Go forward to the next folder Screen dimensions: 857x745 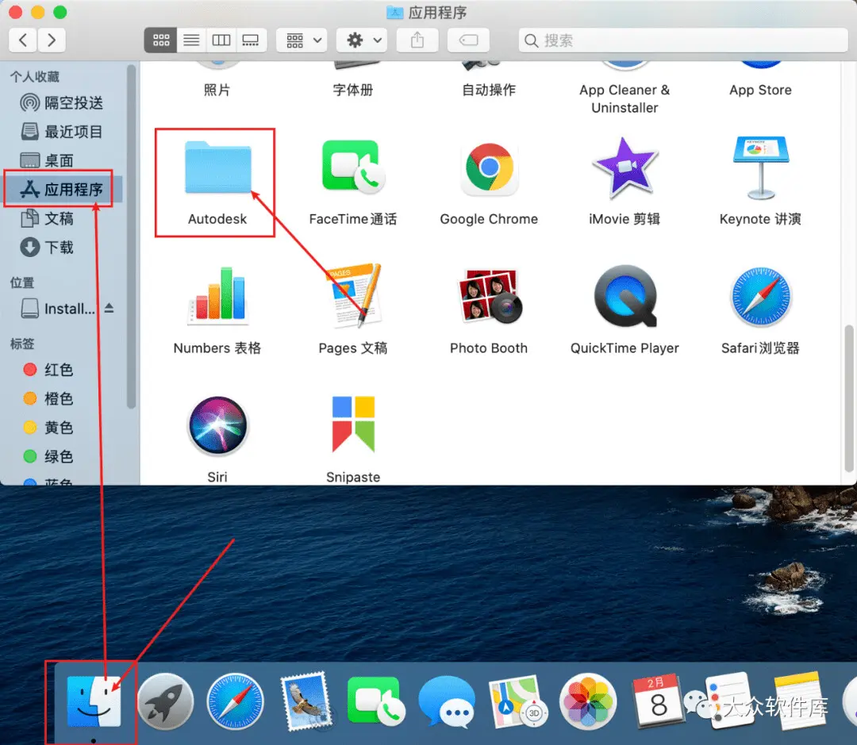52,40
